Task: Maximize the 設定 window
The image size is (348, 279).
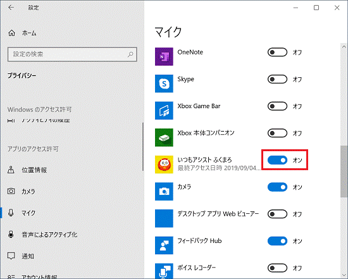Action: (x=316, y=8)
